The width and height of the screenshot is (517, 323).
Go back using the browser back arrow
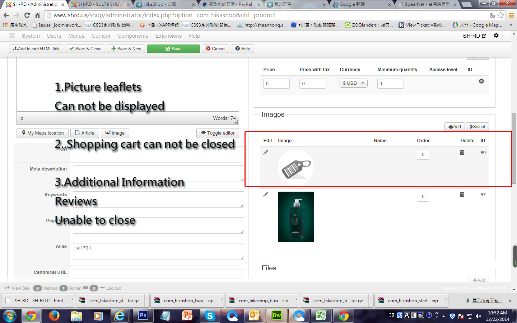[6, 15]
